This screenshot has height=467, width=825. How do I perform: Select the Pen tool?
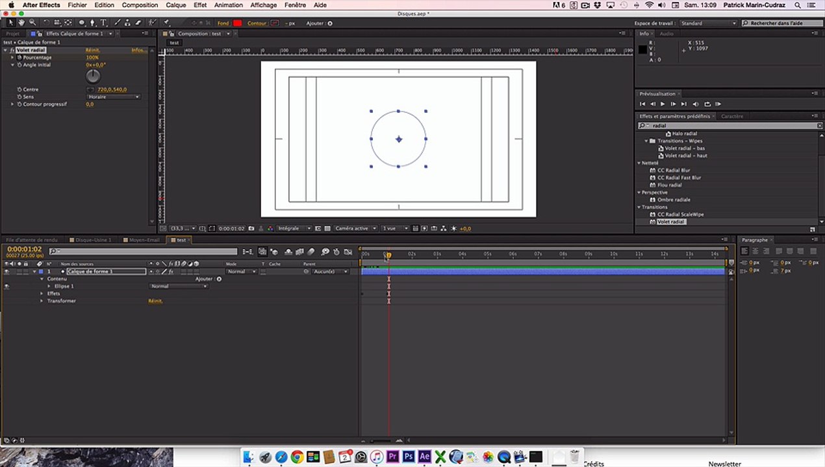tap(92, 23)
